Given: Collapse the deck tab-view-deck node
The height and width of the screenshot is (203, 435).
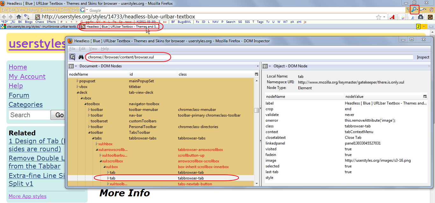Looking at the screenshot, I should [77, 92].
